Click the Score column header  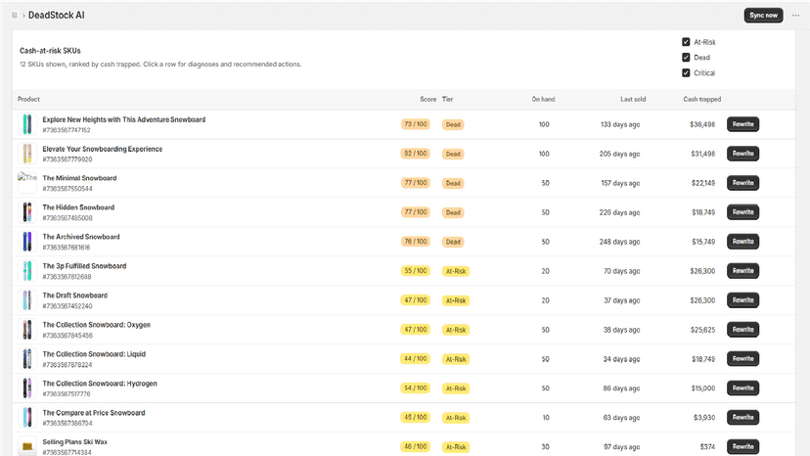tap(428, 99)
